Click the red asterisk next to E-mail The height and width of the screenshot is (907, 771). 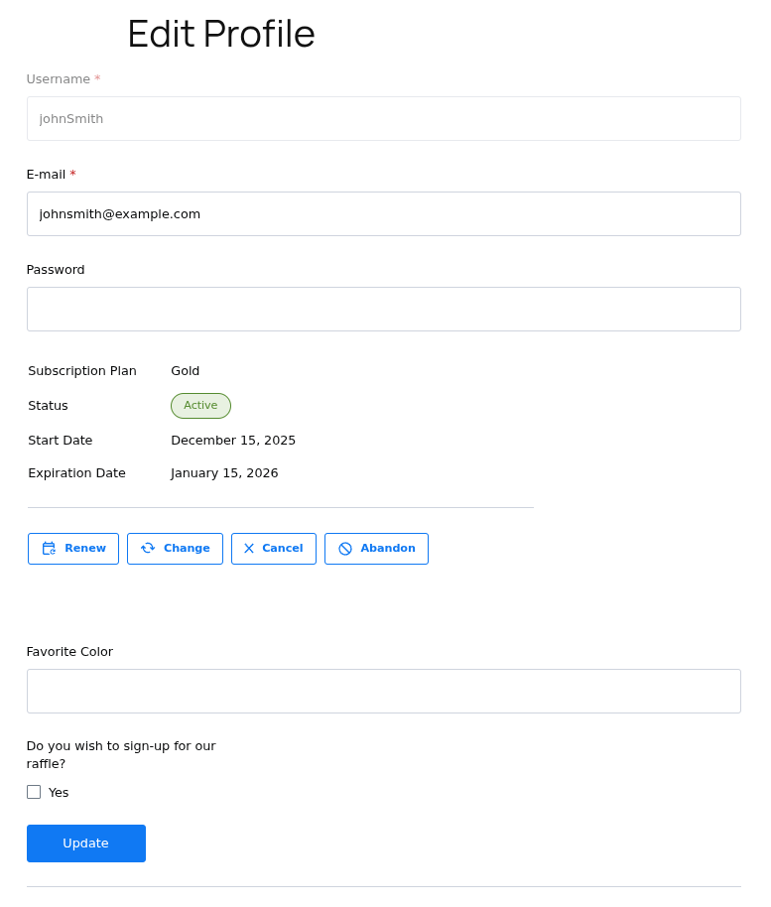tap(73, 174)
